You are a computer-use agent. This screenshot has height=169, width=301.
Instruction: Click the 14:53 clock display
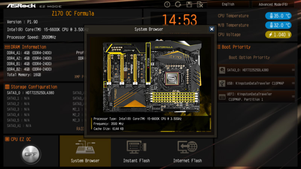pos(179,20)
